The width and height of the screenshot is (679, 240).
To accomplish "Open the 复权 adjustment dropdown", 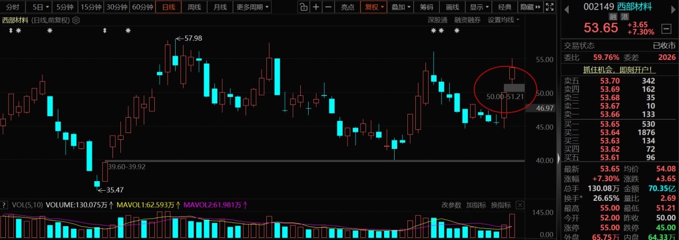I will click(373, 7).
